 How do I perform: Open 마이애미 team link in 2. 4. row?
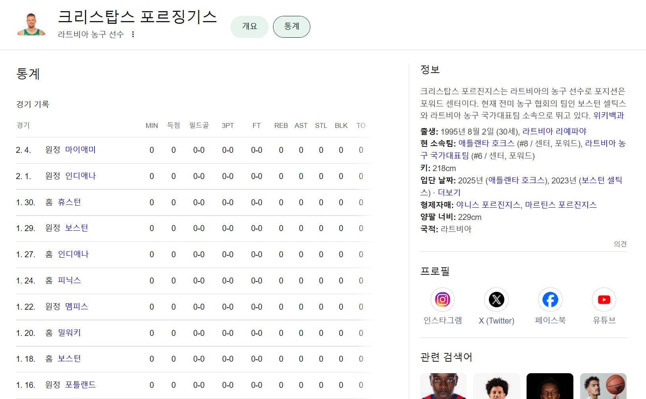(81, 150)
